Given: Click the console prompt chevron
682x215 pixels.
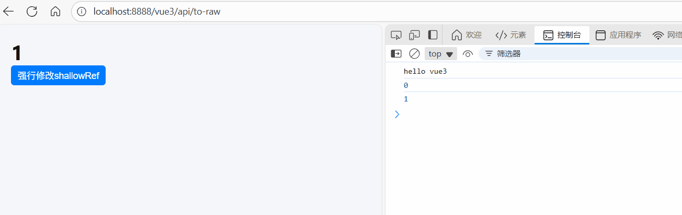Looking at the screenshot, I should pyautogui.click(x=396, y=114).
